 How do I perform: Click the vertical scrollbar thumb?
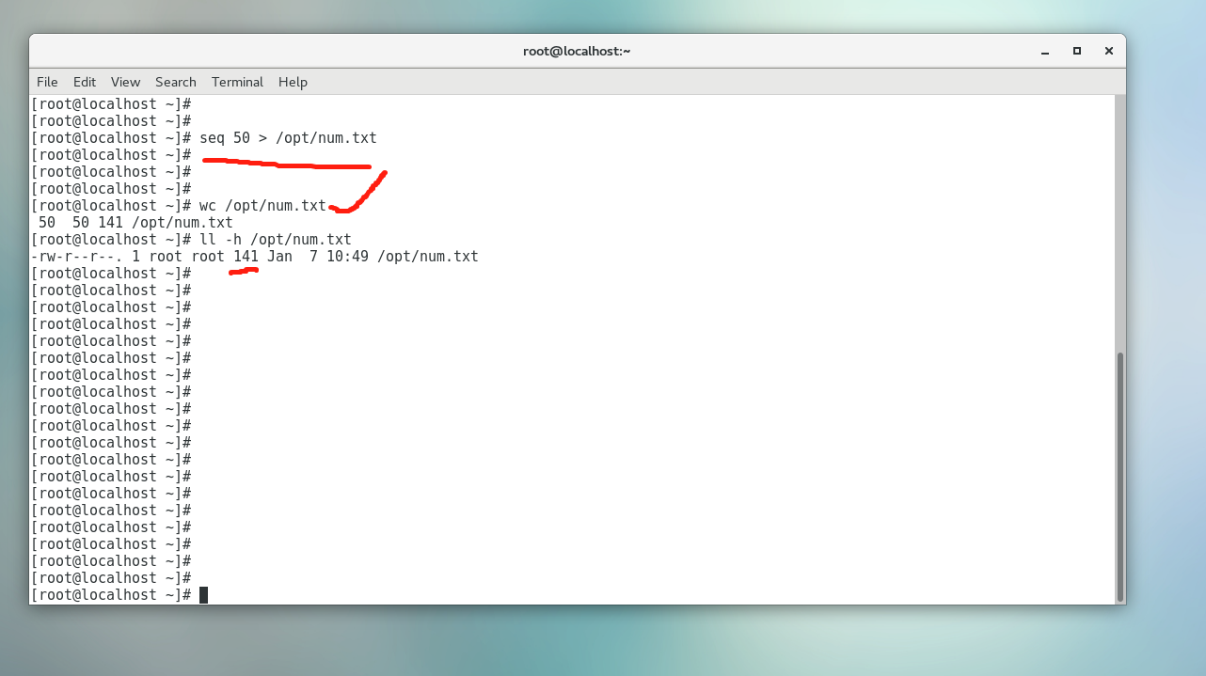1119,475
